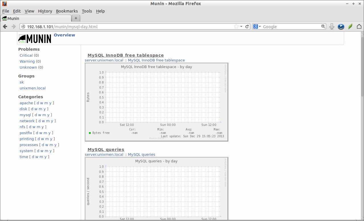This screenshot has height=221, width=364.
Task: Open the MySQL queries graph image
Action: click(x=156, y=189)
